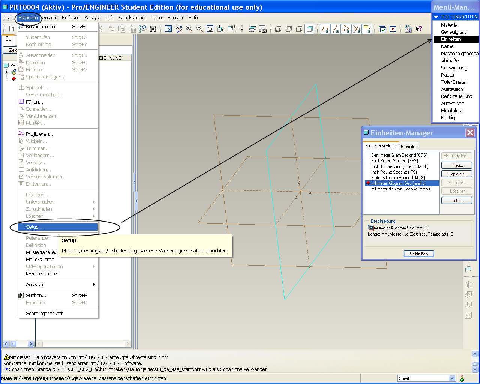Click the traffic light regeneration status icon
This screenshot has width=480, height=384.
tap(462, 378)
